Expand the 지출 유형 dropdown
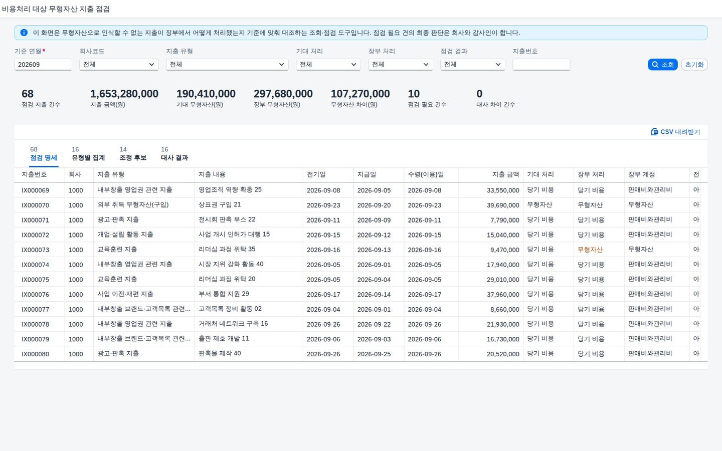The width and height of the screenshot is (722, 451). 227,65
